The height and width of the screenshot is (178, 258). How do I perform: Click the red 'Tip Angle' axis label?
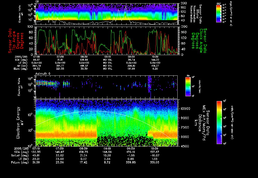point(14,41)
